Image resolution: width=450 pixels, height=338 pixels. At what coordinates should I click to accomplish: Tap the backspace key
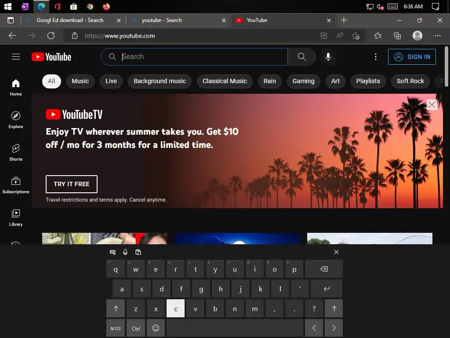324,269
